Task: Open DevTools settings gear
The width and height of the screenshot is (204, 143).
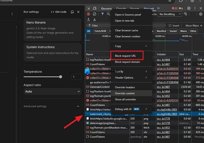Action: [189, 8]
